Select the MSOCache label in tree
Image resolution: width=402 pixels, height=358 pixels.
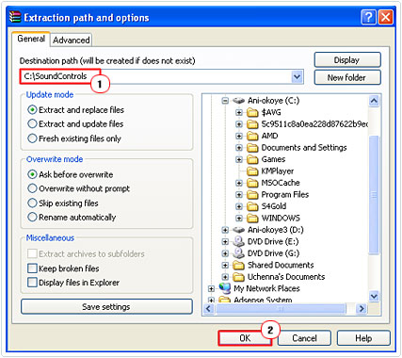coord(281,183)
